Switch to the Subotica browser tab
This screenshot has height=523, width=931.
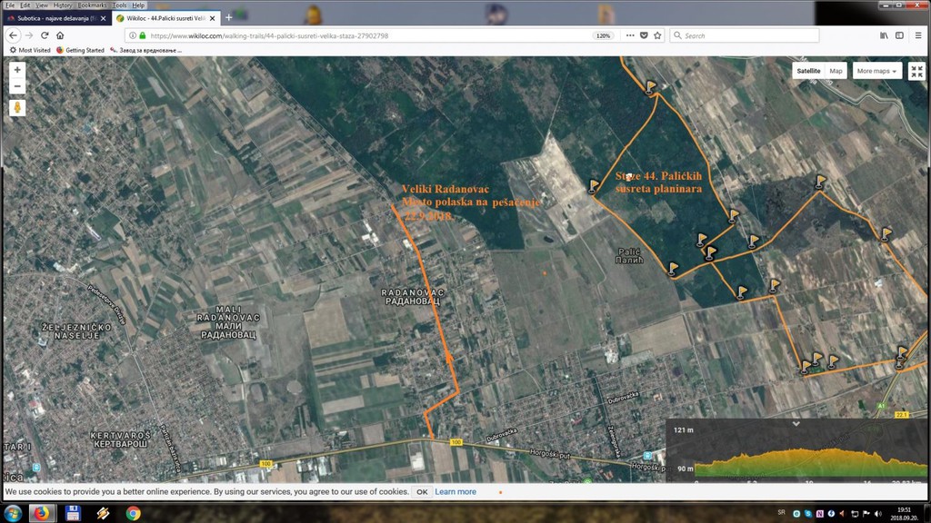(53, 17)
